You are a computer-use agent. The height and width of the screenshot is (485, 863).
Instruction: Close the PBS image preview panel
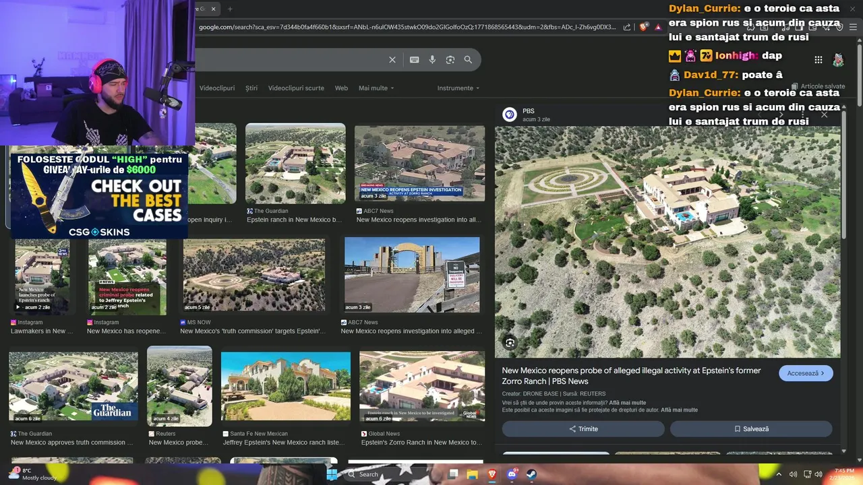click(824, 115)
